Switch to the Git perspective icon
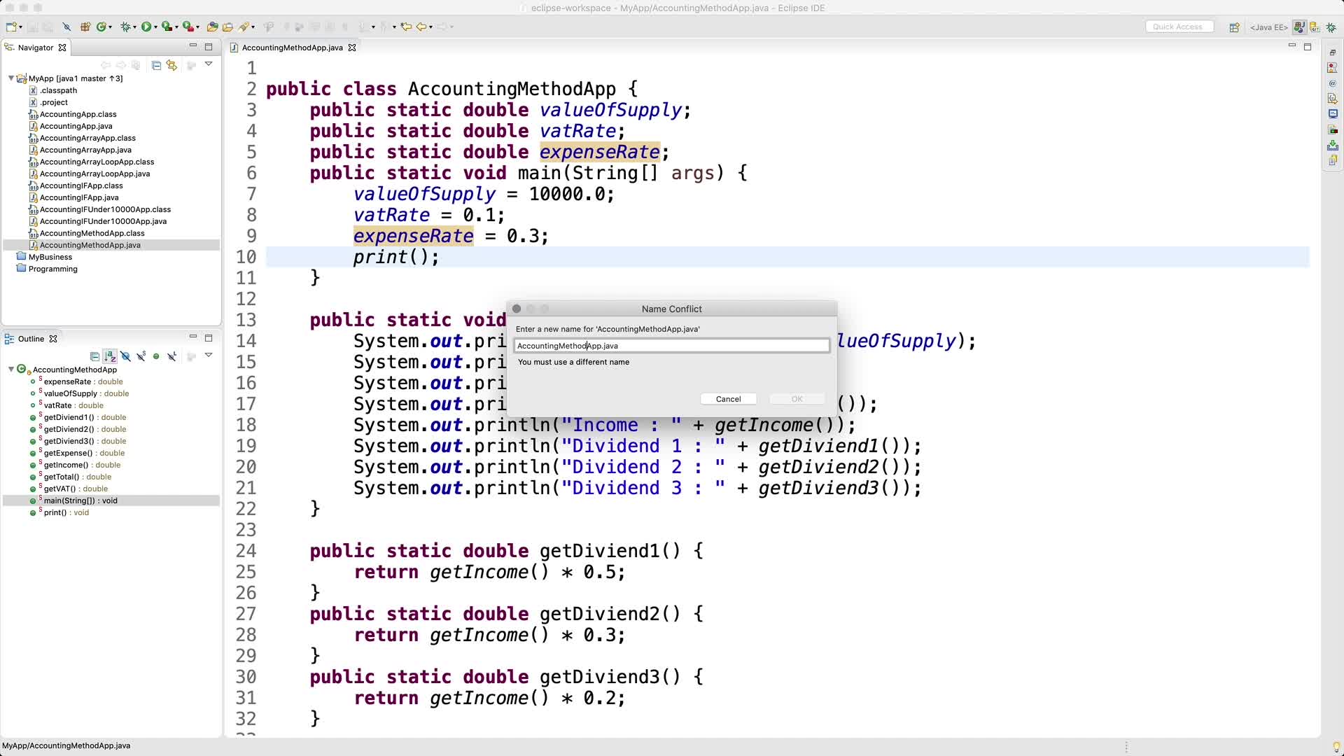Screen dimensions: 1344x756 [x=1315, y=27]
